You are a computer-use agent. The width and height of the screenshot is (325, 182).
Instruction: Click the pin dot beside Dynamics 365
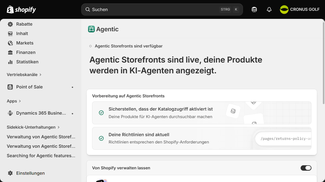tap(72, 114)
